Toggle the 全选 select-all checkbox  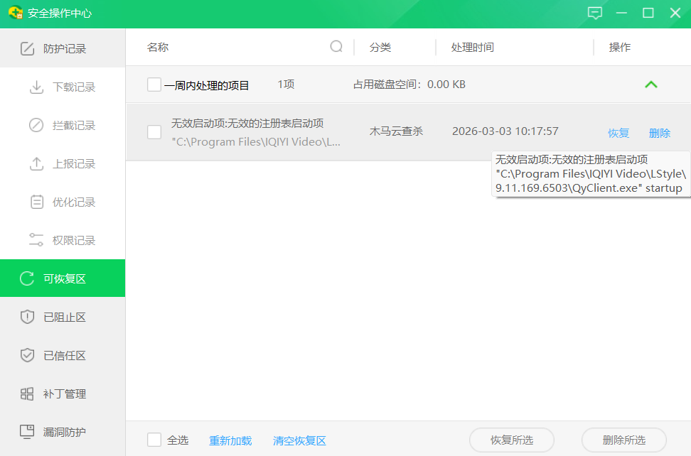point(154,440)
